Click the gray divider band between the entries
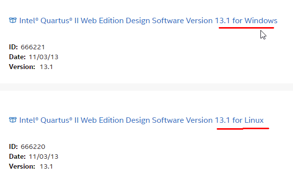The height and width of the screenshot is (178, 293). coord(146,87)
